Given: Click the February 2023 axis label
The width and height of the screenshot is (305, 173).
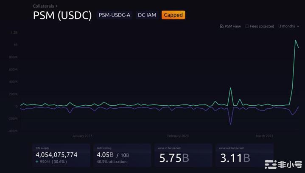Looking at the screenshot, I should (178, 136).
